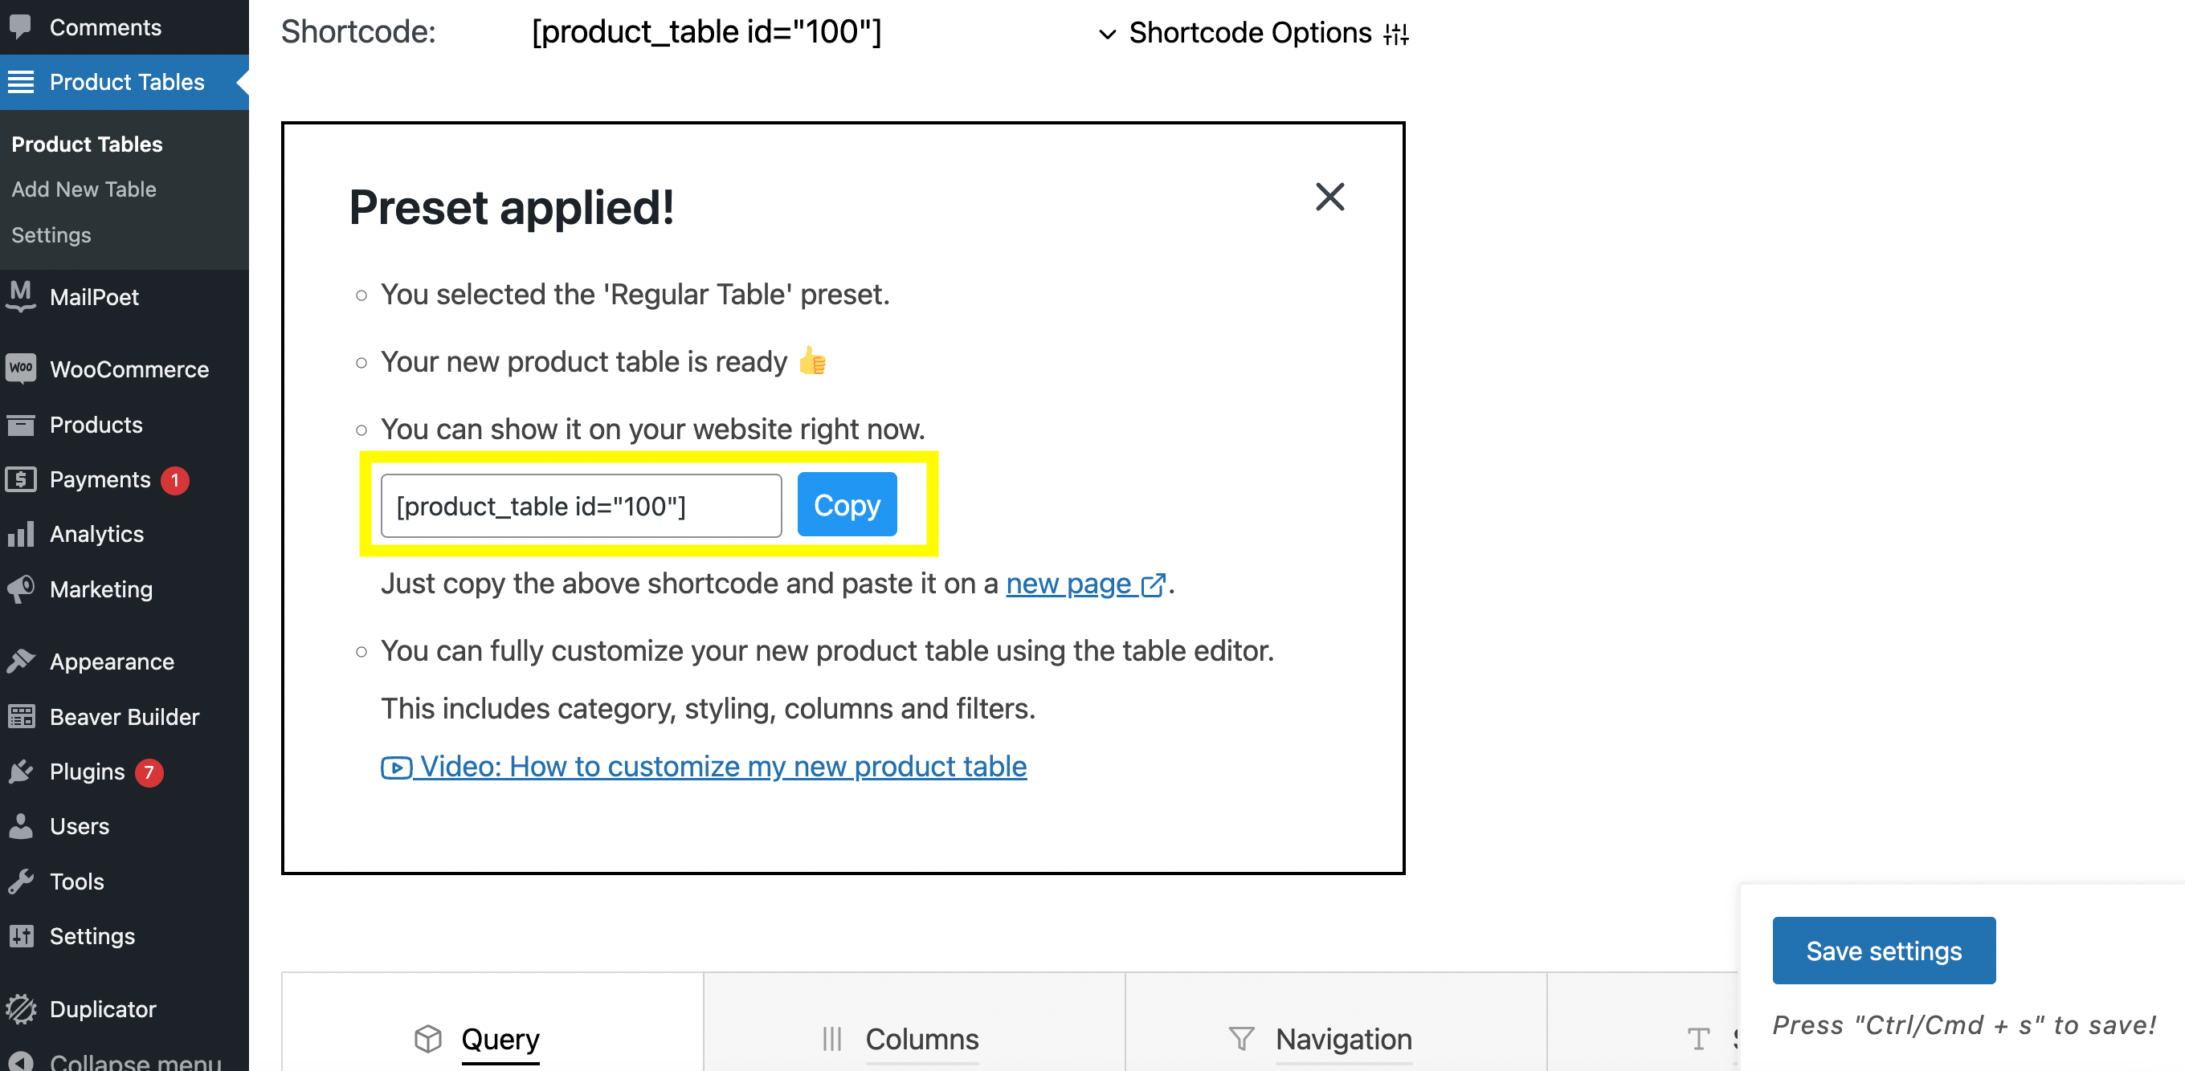Collapse the admin sidebar menu
2185x1071 pixels.
coord(119,1061)
